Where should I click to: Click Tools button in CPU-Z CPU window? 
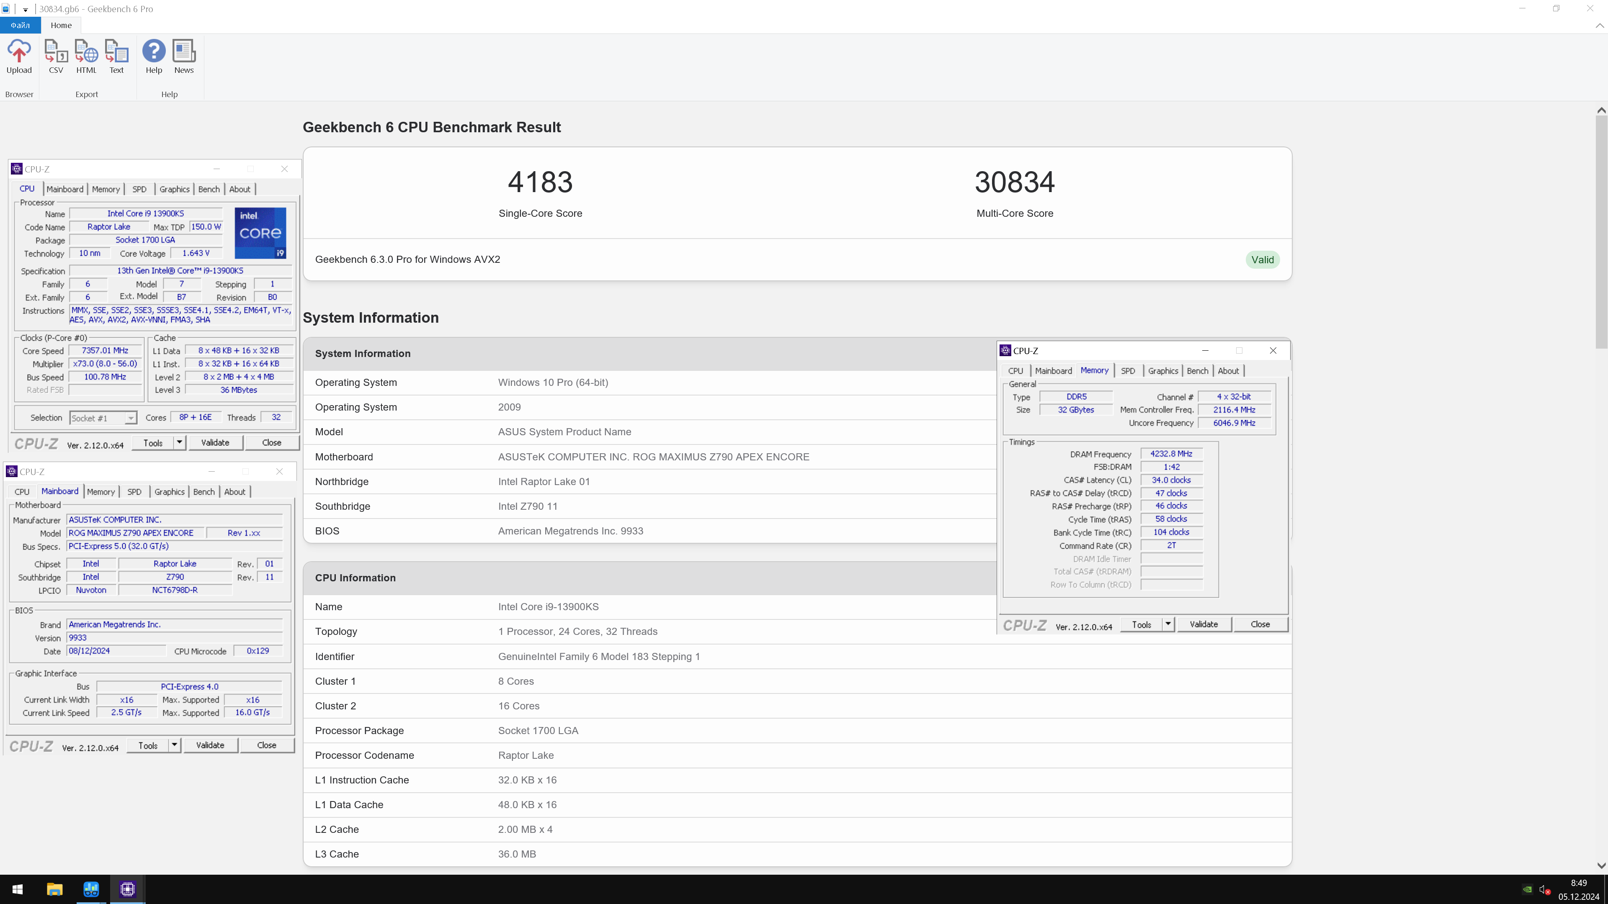pos(153,442)
